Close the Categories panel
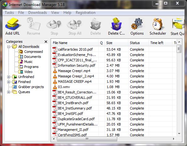 [x=46, y=42]
